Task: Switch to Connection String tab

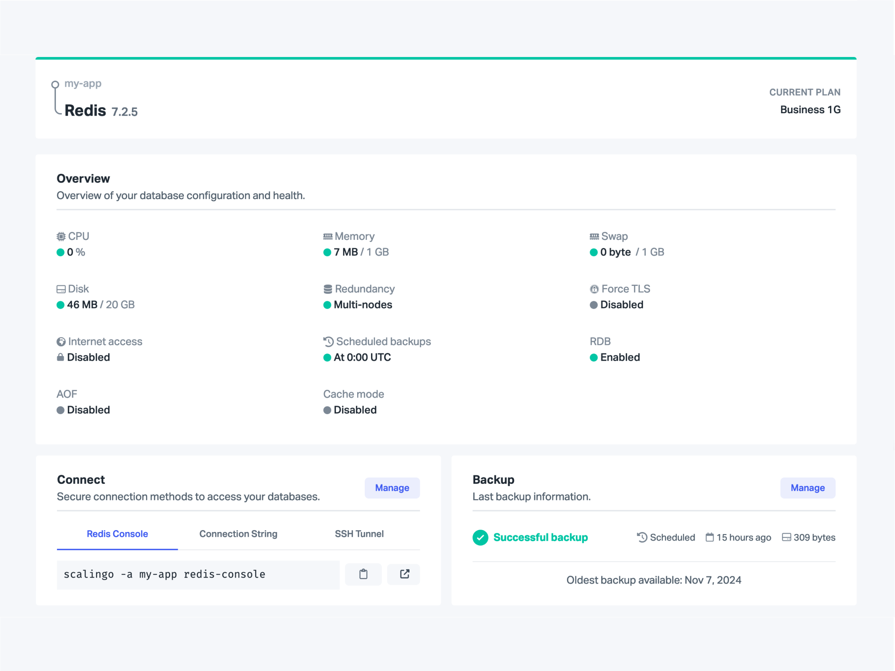Action: click(238, 534)
